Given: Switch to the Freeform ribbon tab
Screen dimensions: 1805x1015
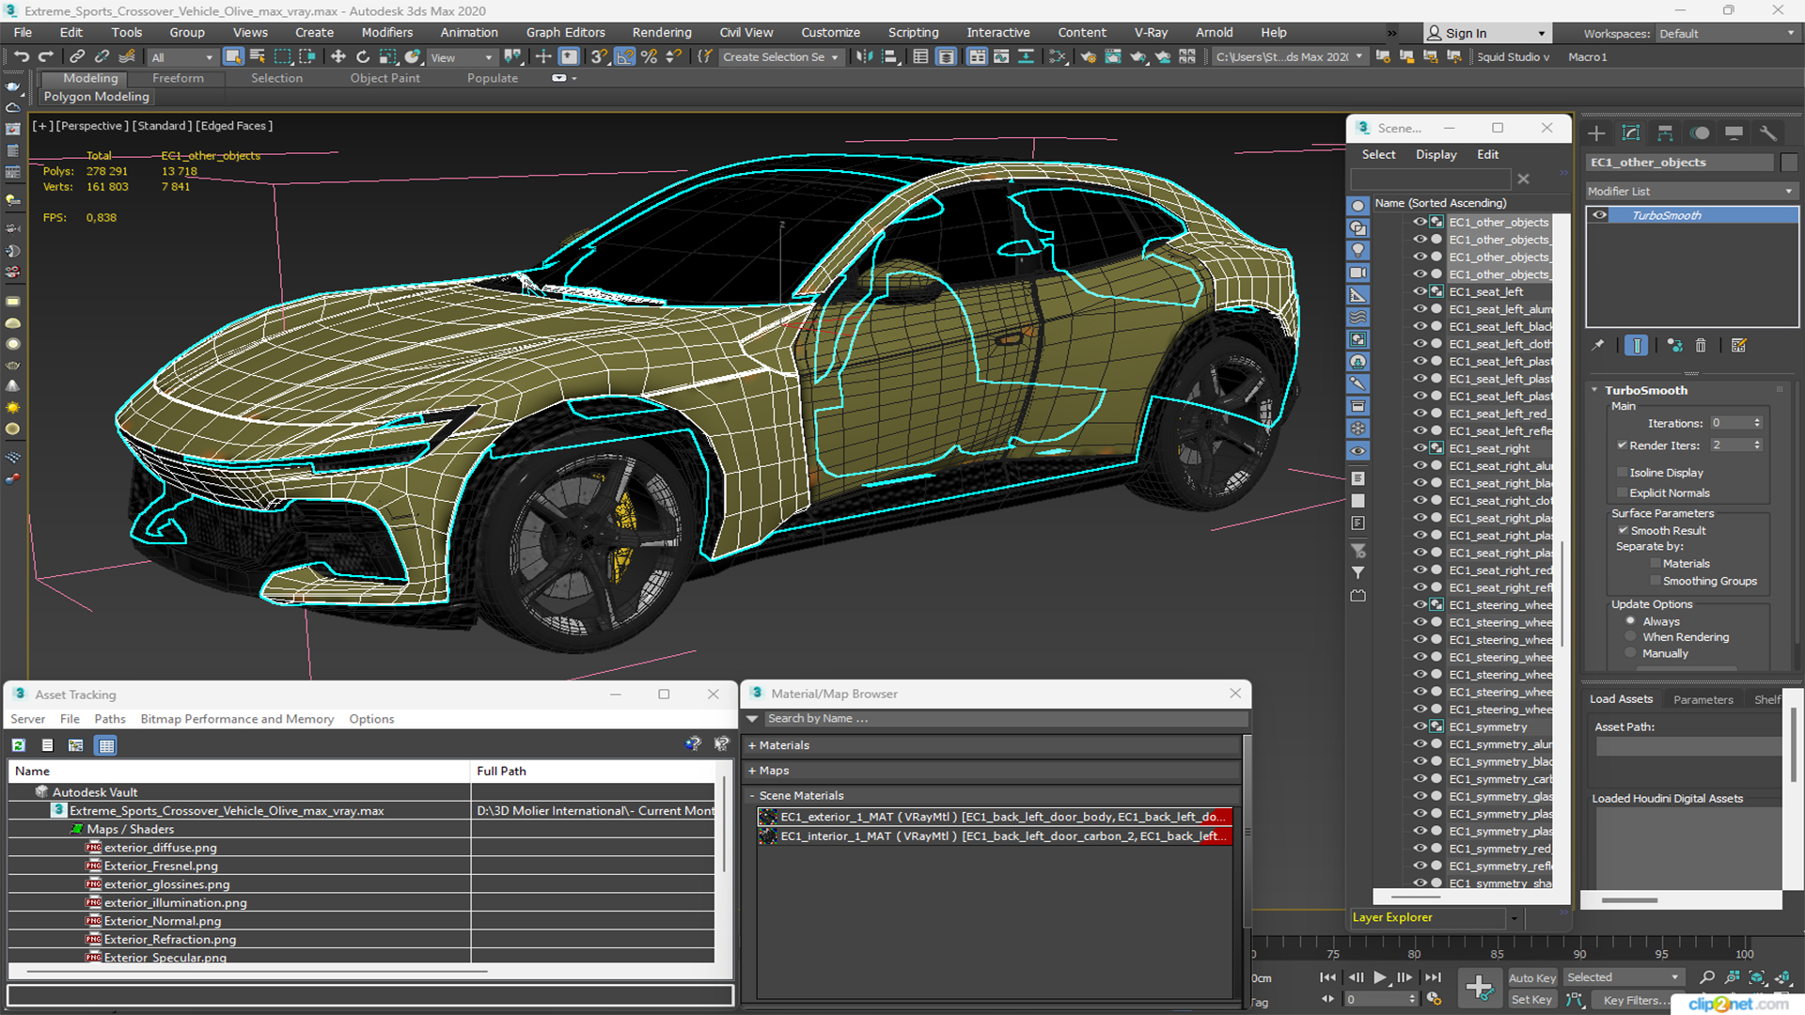Looking at the screenshot, I should click(x=178, y=78).
